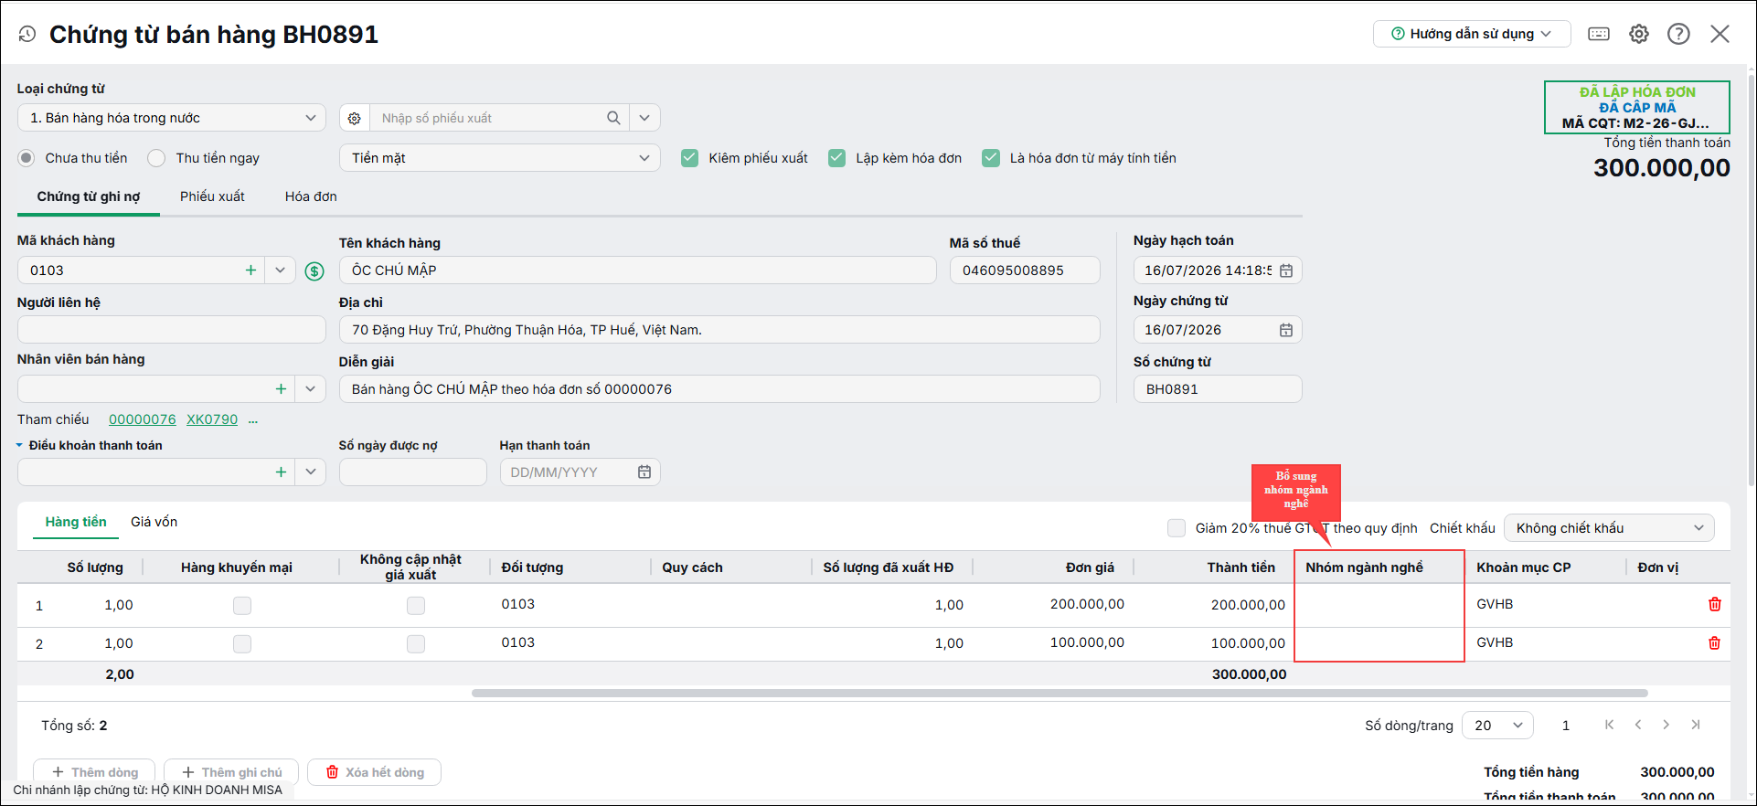The image size is (1757, 806).
Task: Close the sales voucher window
Action: coord(1720,34)
